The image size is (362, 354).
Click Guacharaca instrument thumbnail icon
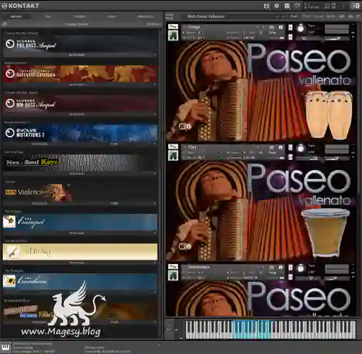coord(173,275)
